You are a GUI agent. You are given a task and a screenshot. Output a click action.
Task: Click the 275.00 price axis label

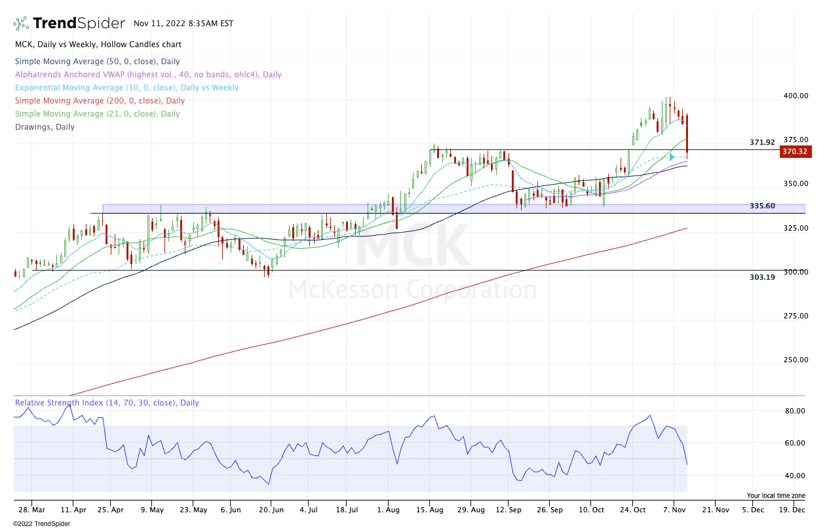pyautogui.click(x=796, y=316)
